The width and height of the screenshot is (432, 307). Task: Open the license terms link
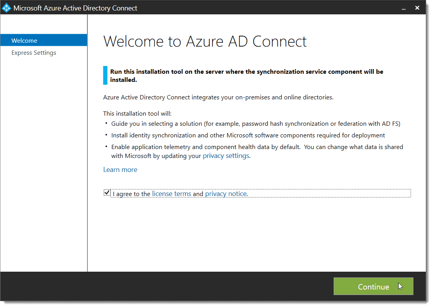tap(171, 194)
